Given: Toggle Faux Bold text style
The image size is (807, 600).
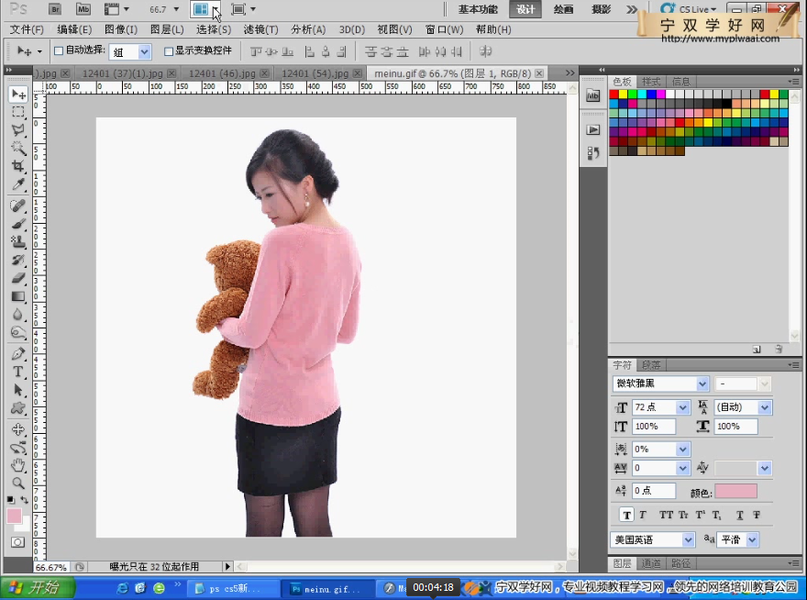Looking at the screenshot, I should [x=627, y=515].
